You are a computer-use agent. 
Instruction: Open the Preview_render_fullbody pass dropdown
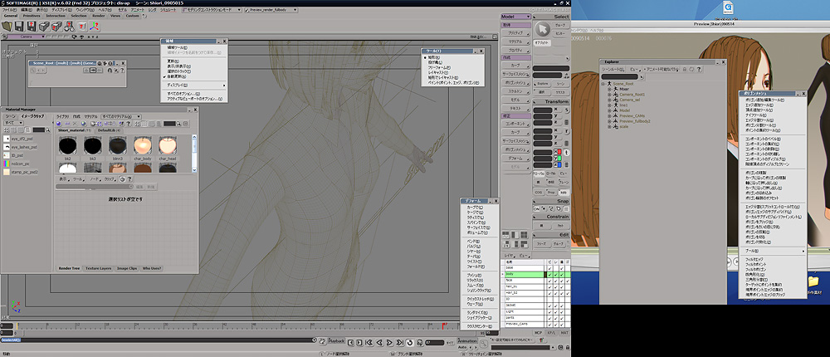pyautogui.click(x=270, y=10)
